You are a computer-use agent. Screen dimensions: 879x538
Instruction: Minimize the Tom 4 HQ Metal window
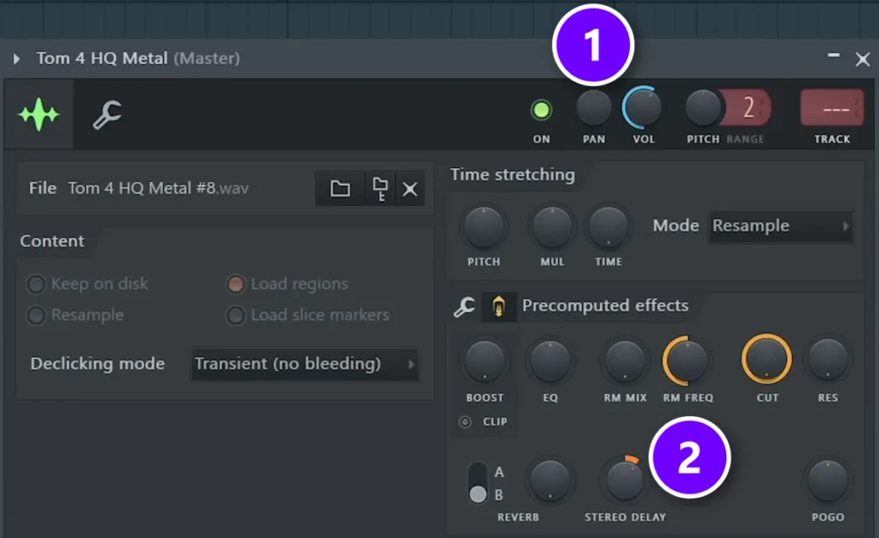(833, 56)
